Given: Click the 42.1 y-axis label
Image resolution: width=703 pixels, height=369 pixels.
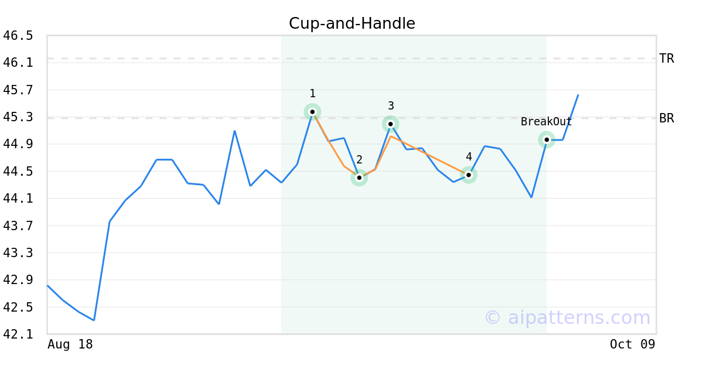Looking at the screenshot, I should pyautogui.click(x=18, y=334).
